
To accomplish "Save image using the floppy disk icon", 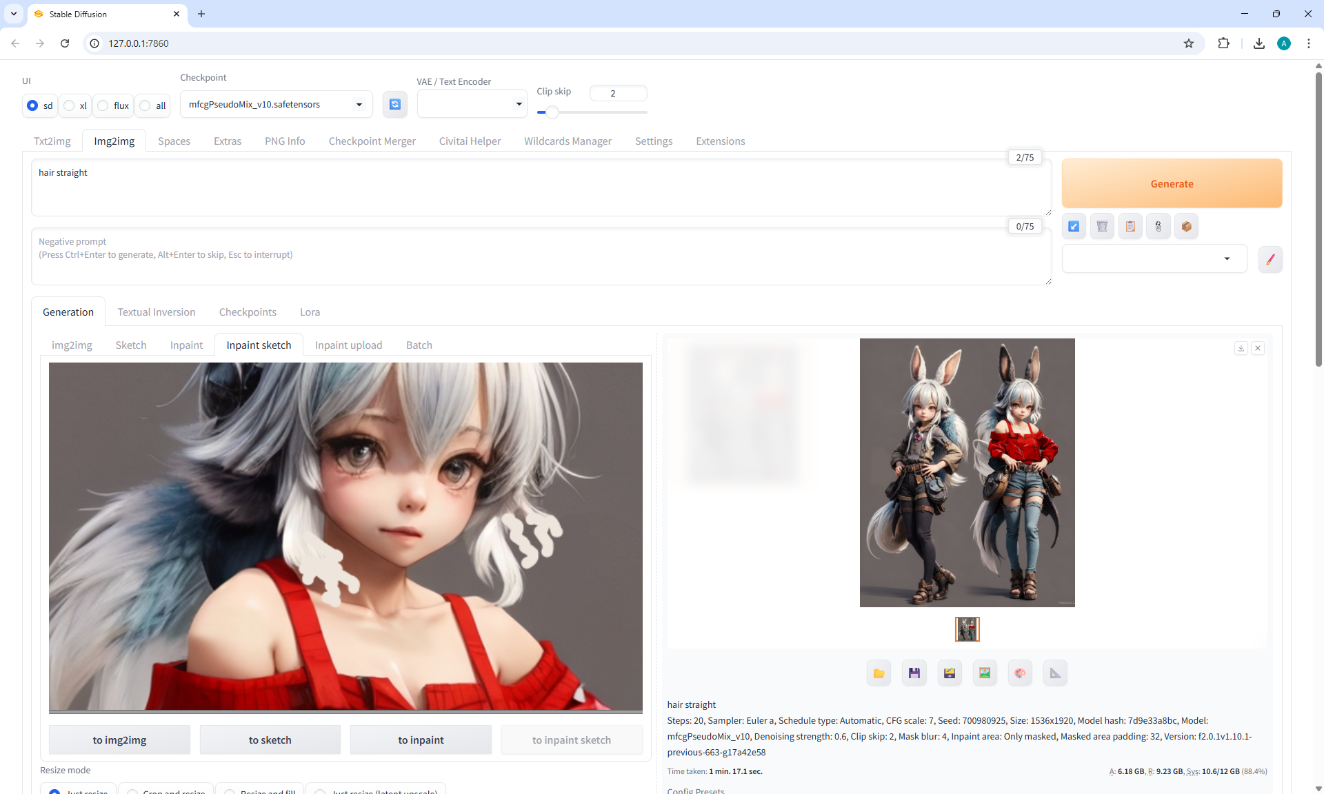I will [914, 673].
